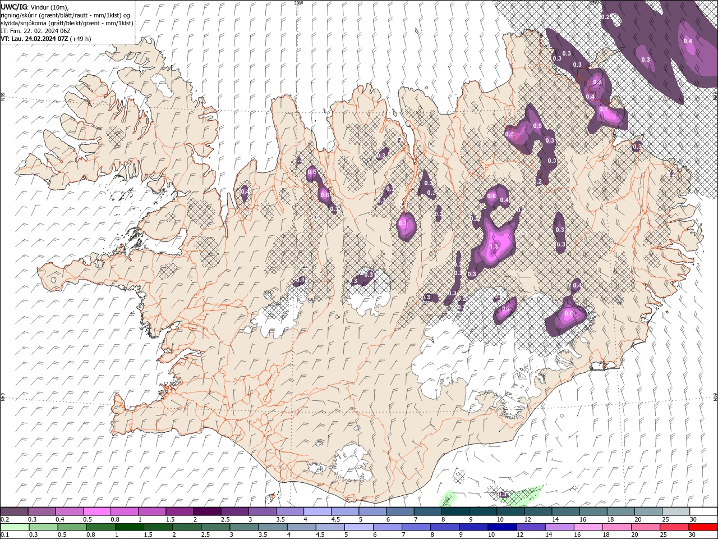
Task: Pick the white snow legend swatch above 30
Action: point(703,512)
